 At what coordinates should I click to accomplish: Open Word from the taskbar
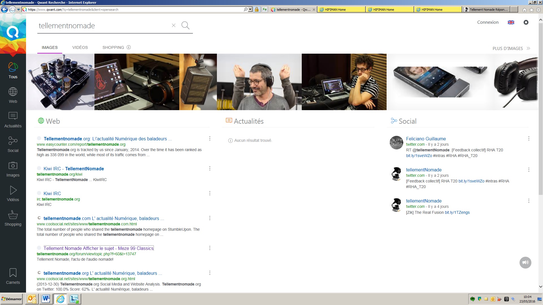pos(46,299)
